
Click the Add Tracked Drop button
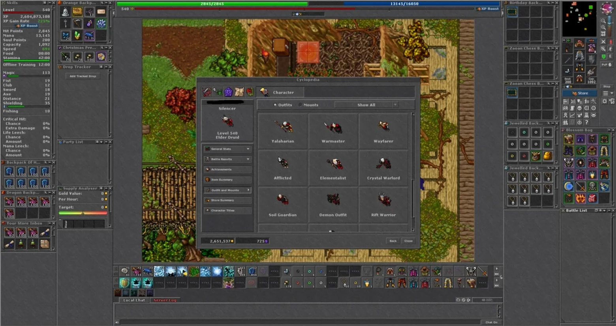(83, 76)
